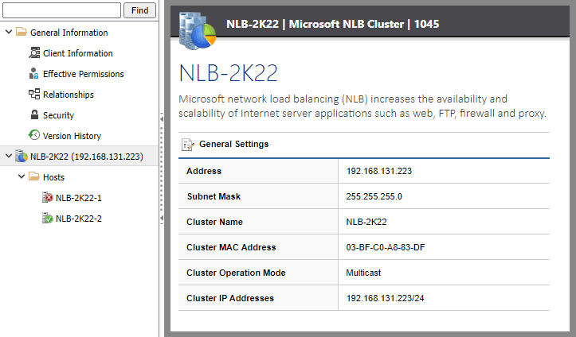Collapse the General Information folder
Viewport: 576px width, 337px height.
(x=9, y=32)
